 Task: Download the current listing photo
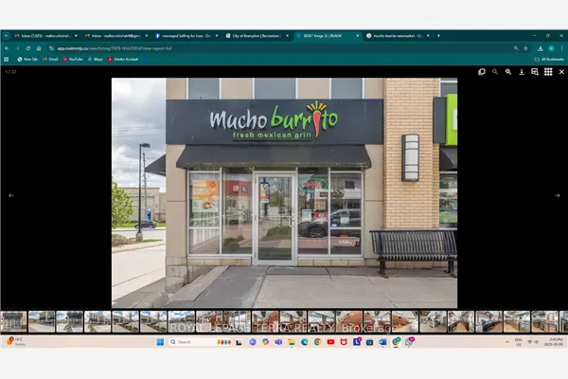[522, 72]
